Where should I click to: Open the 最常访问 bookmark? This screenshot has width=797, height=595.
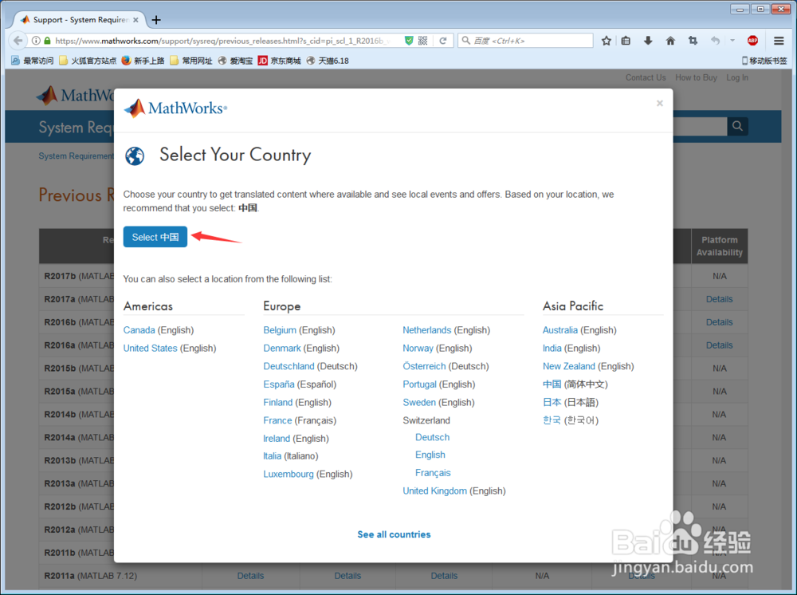(33, 61)
